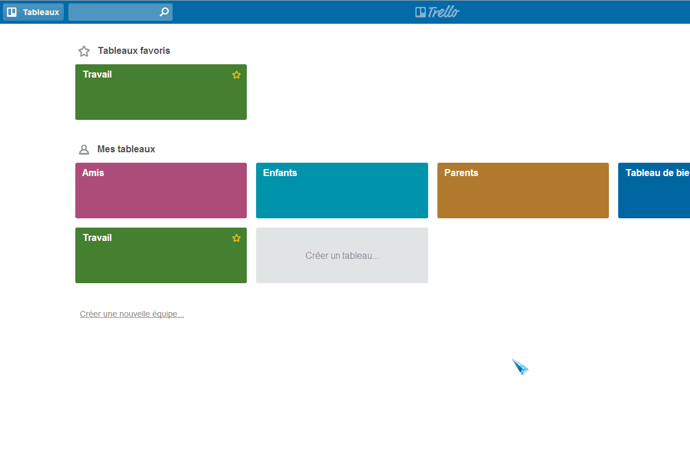Open the orange Parents board

click(523, 191)
